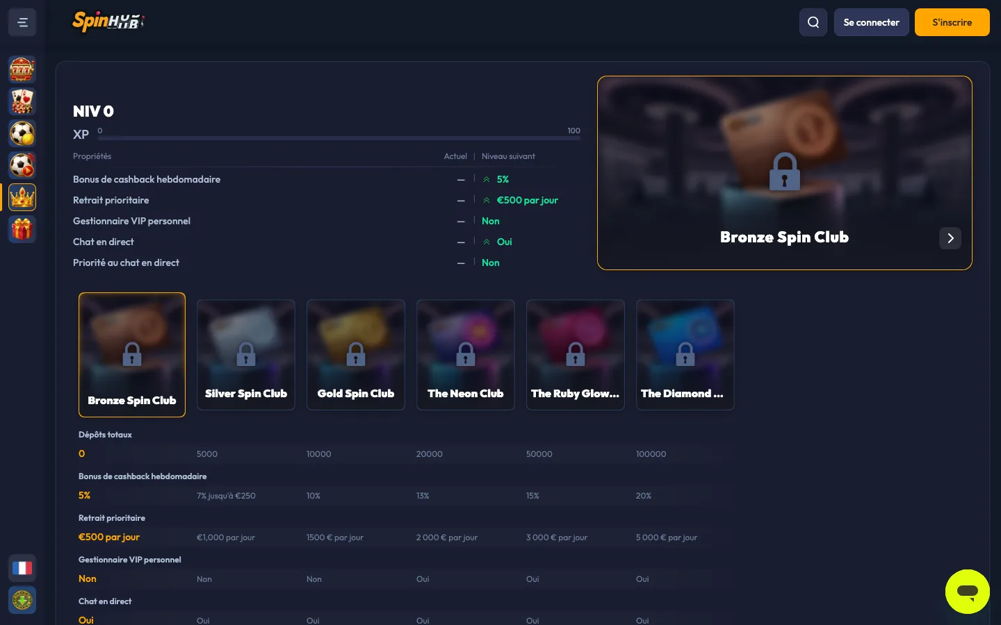Click the 10% cashback value
The width and height of the screenshot is (1001, 625).
(x=314, y=496)
